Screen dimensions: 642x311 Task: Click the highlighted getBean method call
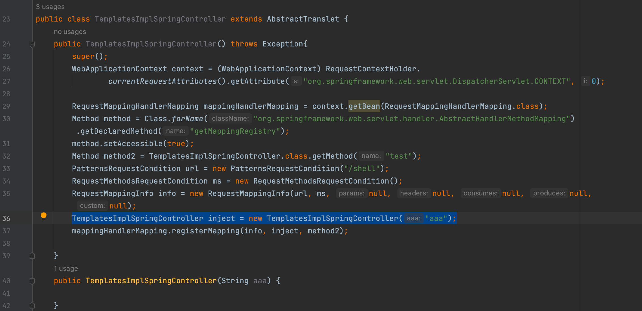[x=364, y=106]
